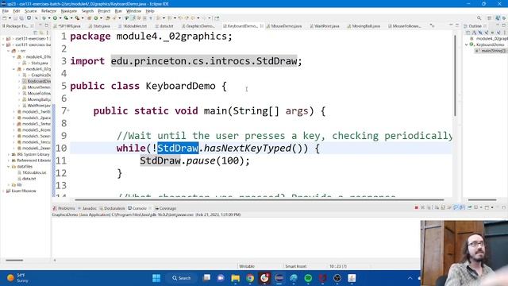Show hidden system tray icons chevron
Screen dimensions: 508x286
coord(410,278)
